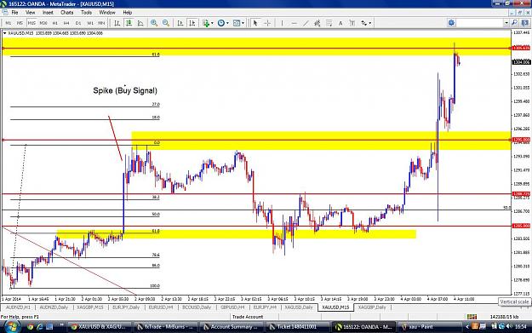Screen dimensions: 532x333
Task: Select the Fibonacci retracement tool
Action: (329, 23)
